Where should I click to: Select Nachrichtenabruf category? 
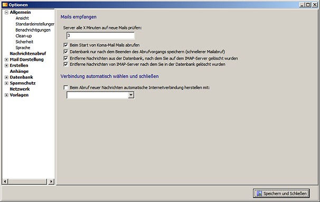tap(28, 54)
